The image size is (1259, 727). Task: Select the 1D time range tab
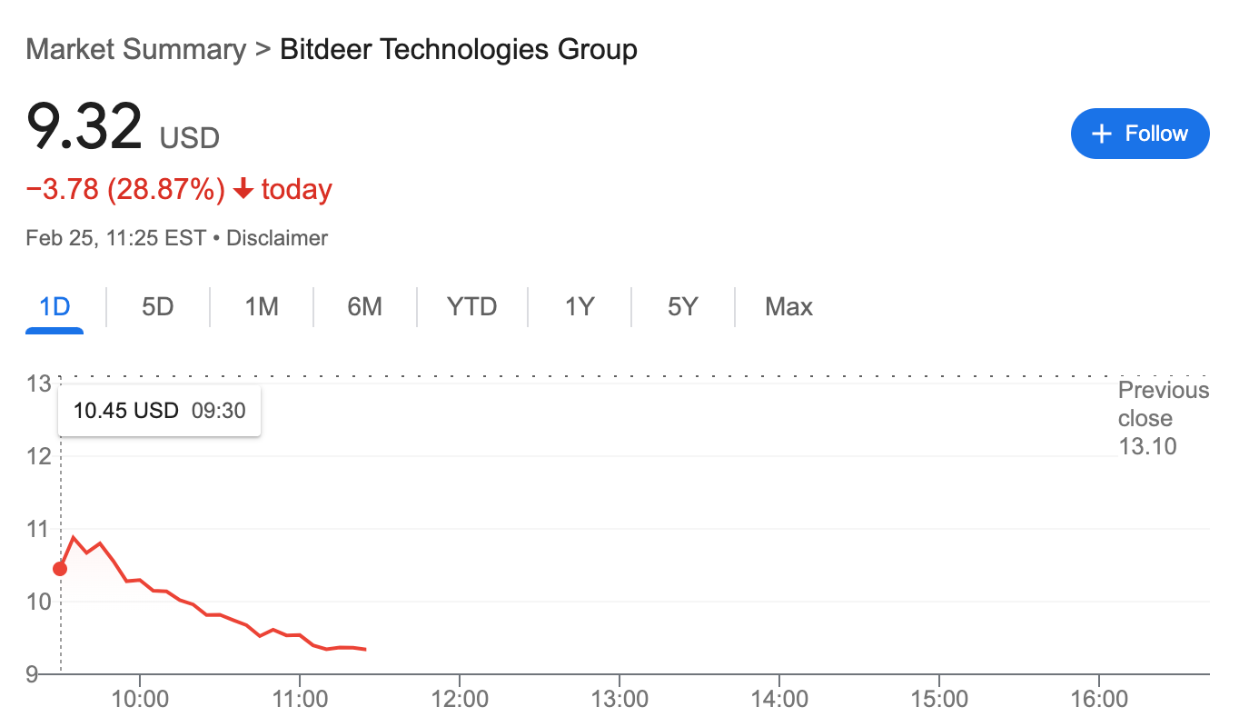coord(55,307)
